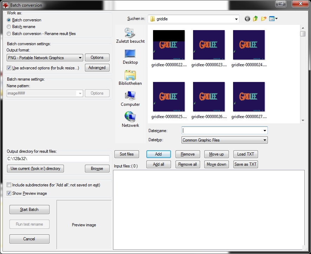The image size is (311, 254).
Task: Enable Include subdirectories checkbox
Action: pos(9,185)
